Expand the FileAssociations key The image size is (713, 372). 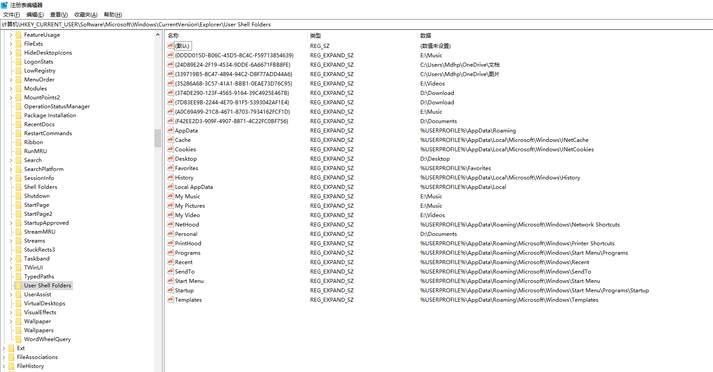point(4,357)
